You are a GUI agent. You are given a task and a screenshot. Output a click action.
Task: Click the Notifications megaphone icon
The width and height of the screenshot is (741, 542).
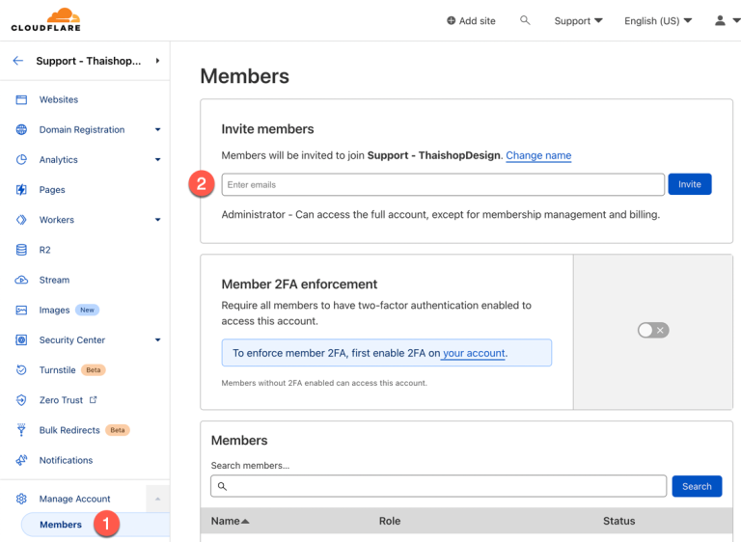[21, 460]
